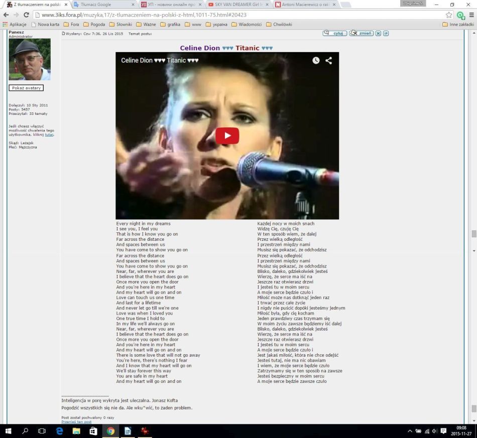Click the video title 'Celine Dion ♥♥♥ Titanic ♥♥♥'
This screenshot has height=438, width=477.
coord(160,60)
